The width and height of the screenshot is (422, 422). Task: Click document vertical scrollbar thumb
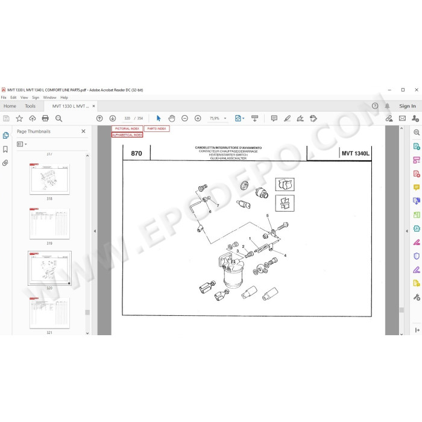coord(402,310)
